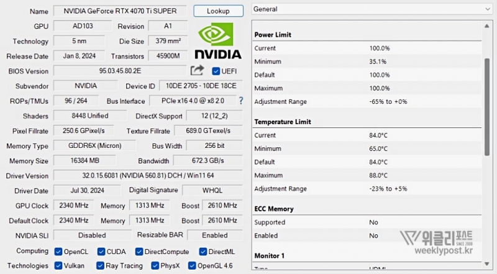Click the Monitor 1 section heading
The width and height of the screenshot is (497, 274).
click(270, 256)
